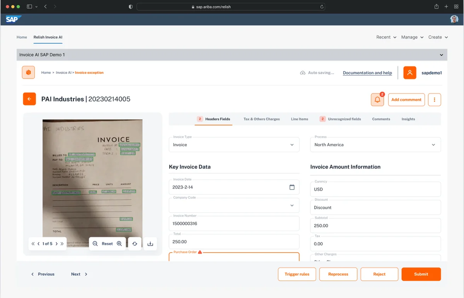Open the Invoice Date calendar picker
464x298 pixels.
292,187
